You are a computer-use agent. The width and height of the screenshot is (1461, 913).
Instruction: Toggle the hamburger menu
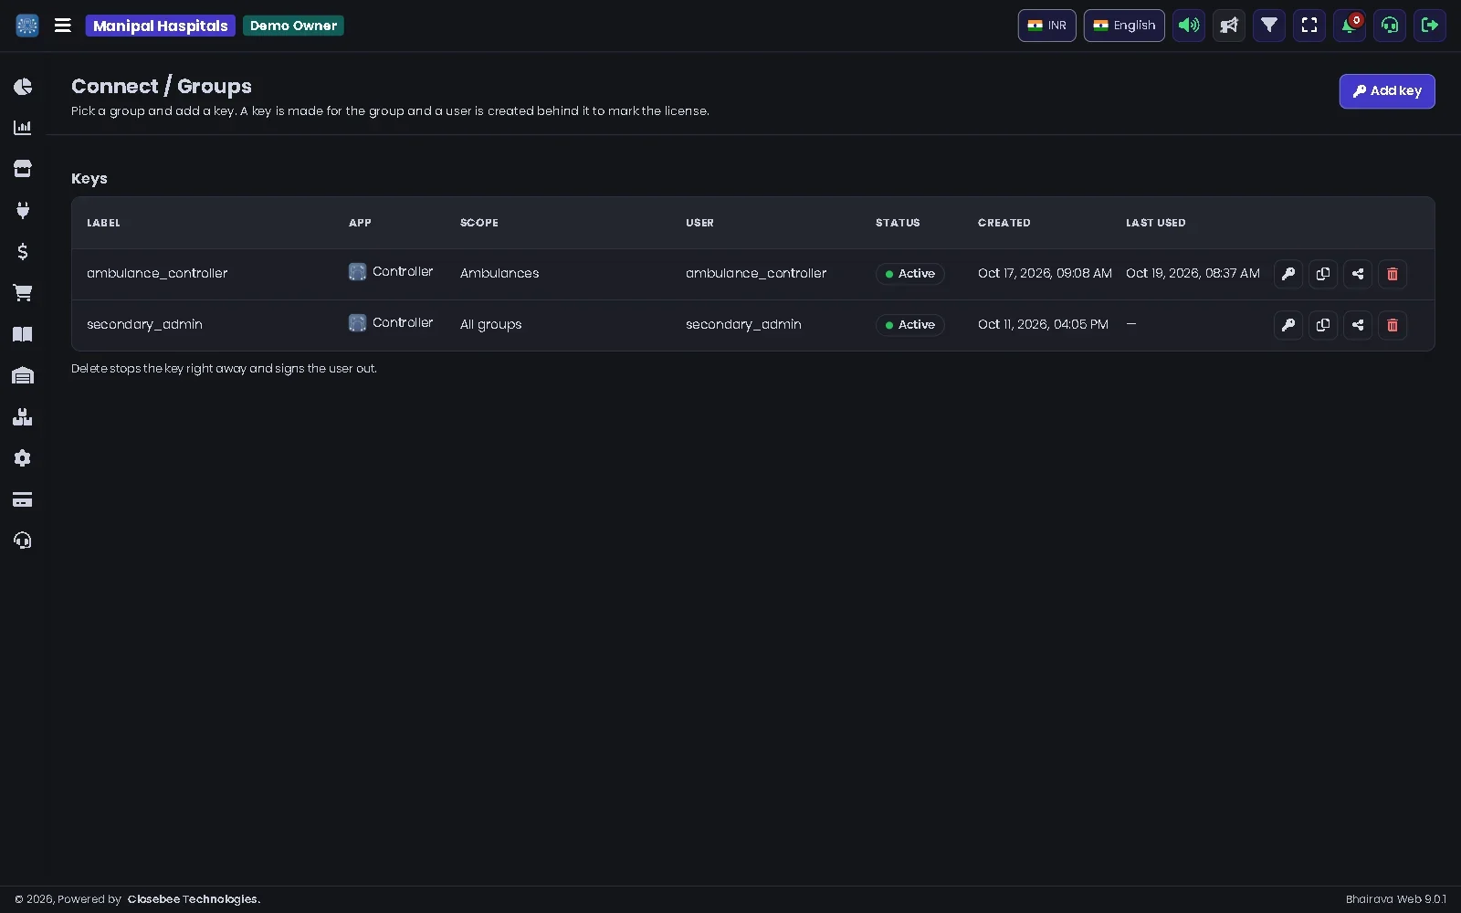pos(63,26)
